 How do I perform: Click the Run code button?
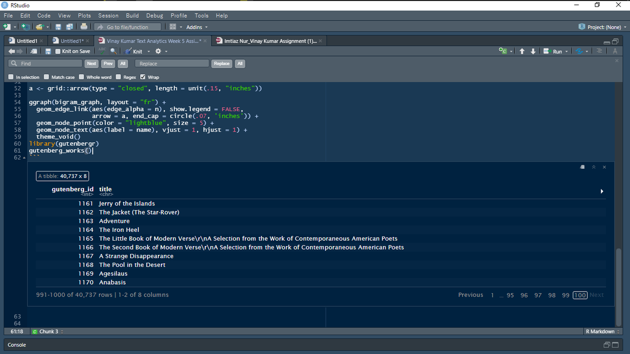click(553, 51)
